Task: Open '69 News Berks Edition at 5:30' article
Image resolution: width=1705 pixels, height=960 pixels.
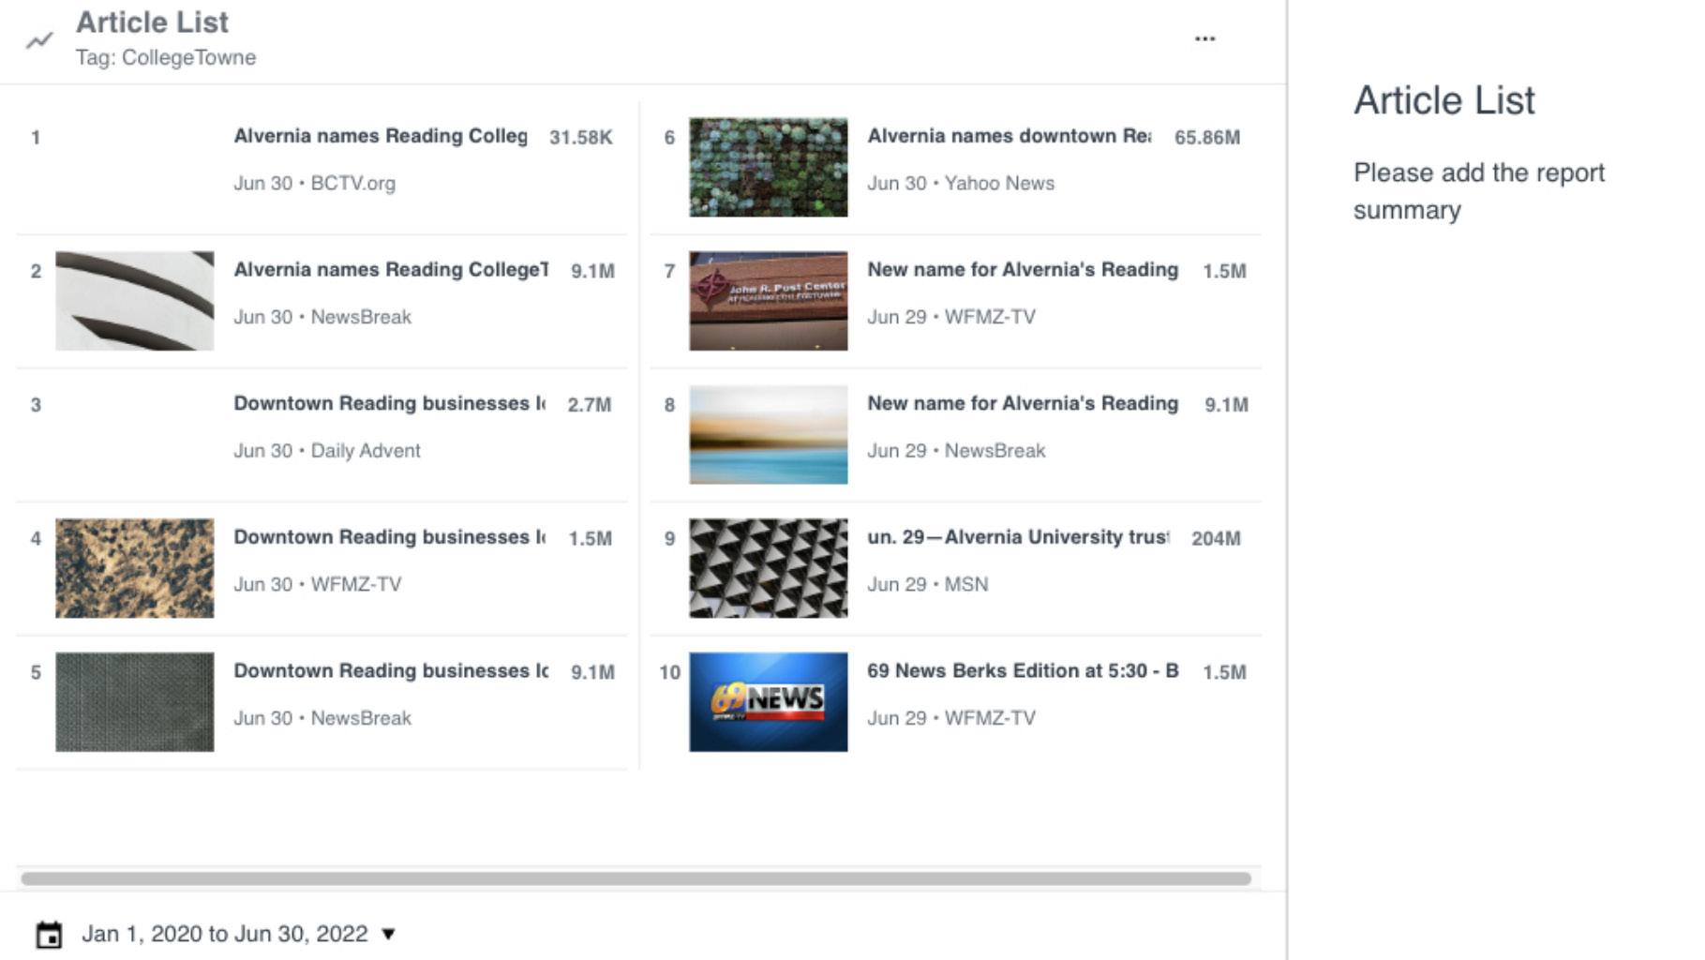Action: pos(1023,671)
